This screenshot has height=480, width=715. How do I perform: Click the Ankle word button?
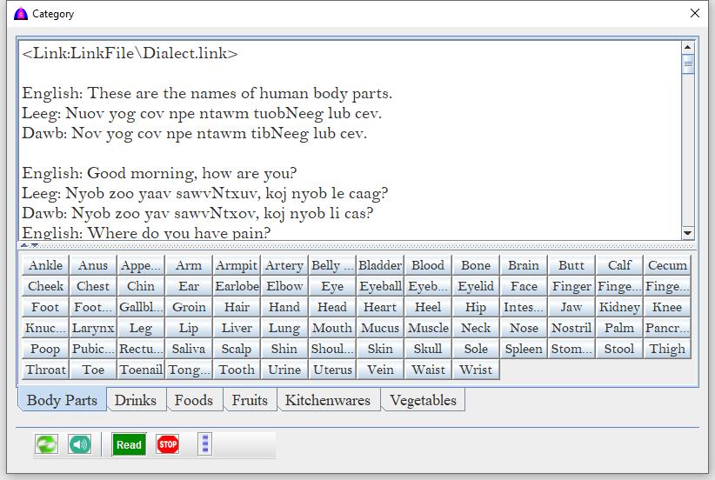45,265
